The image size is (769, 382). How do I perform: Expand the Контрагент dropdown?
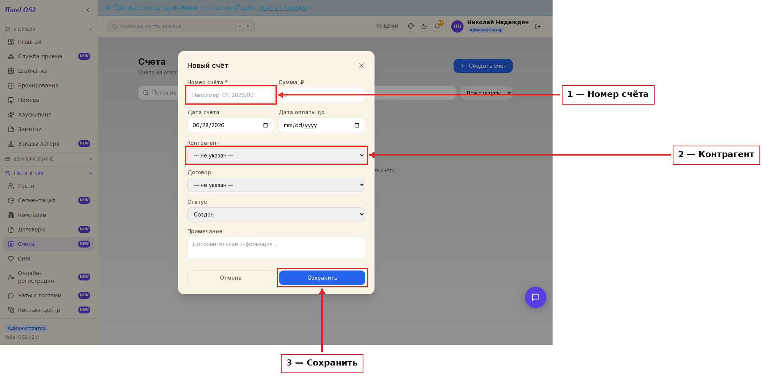click(276, 156)
